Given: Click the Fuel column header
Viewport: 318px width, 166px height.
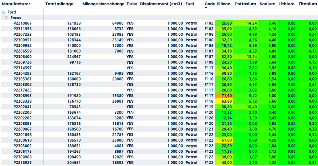Looking at the screenshot, I should pos(190,4).
